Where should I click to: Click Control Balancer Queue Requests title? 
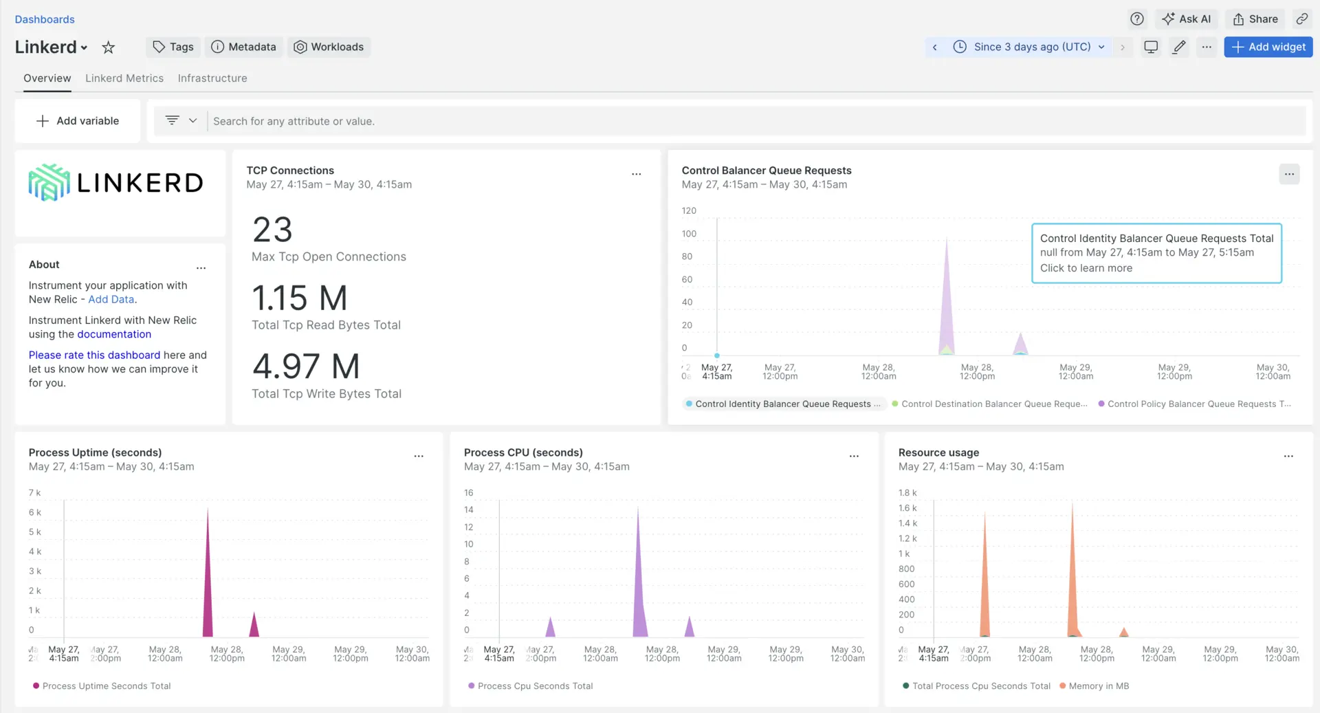click(767, 171)
